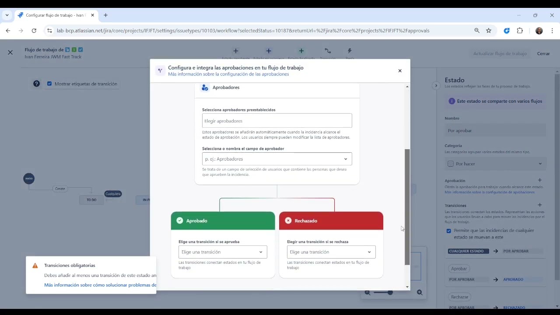Click the Nombre field containing Por aprobar
The height and width of the screenshot is (315, 560).
pyautogui.click(x=495, y=130)
